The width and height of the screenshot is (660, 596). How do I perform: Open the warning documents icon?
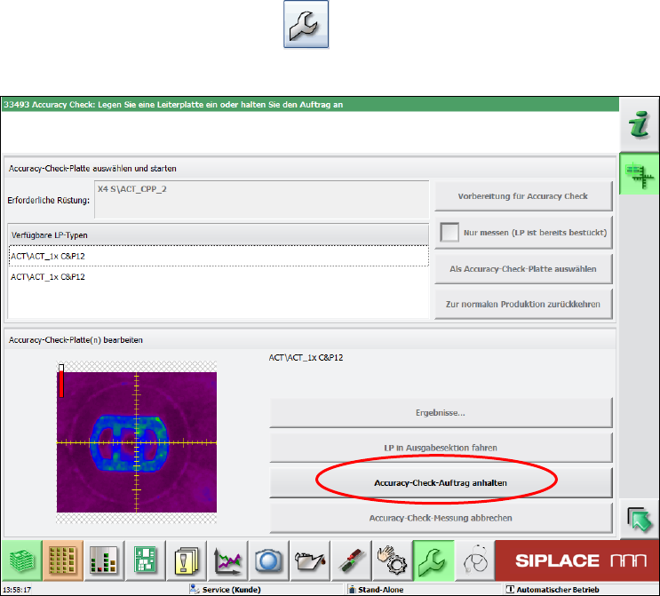(x=187, y=560)
